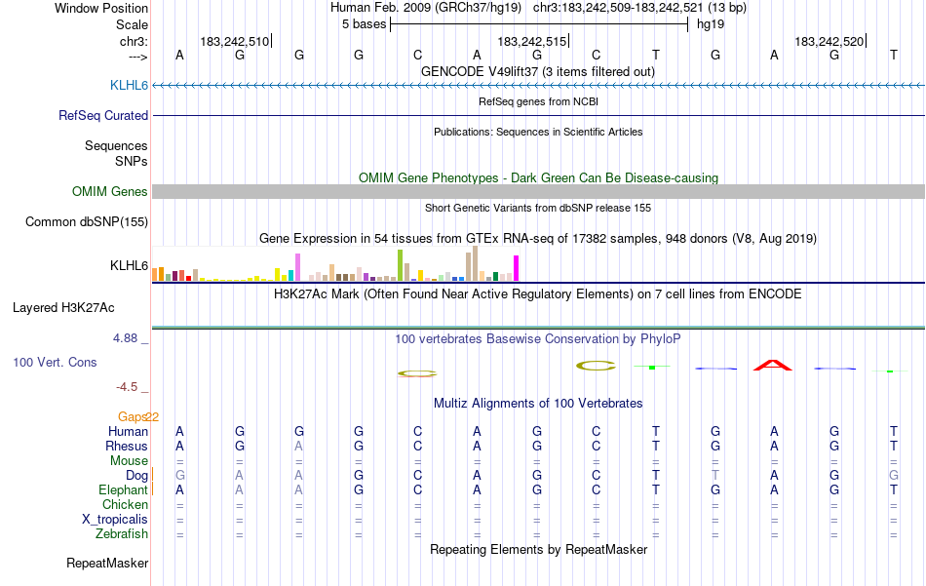Screen dimensions: 926x586
Task: Click the gray OMIM Genes item bar
Action: point(538,191)
